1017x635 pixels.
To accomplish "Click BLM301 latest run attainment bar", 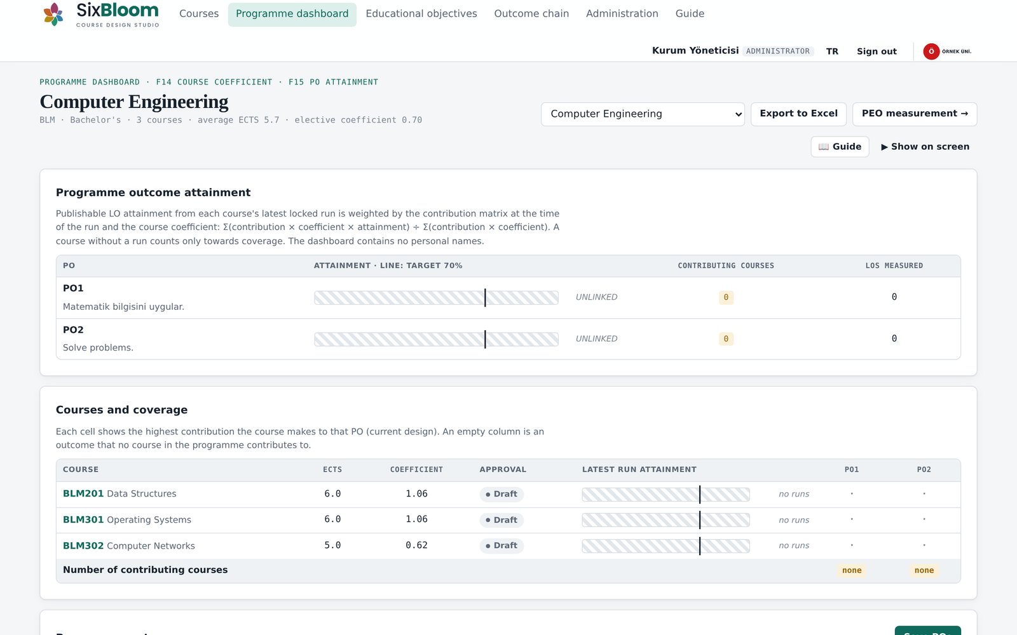I will [665, 520].
